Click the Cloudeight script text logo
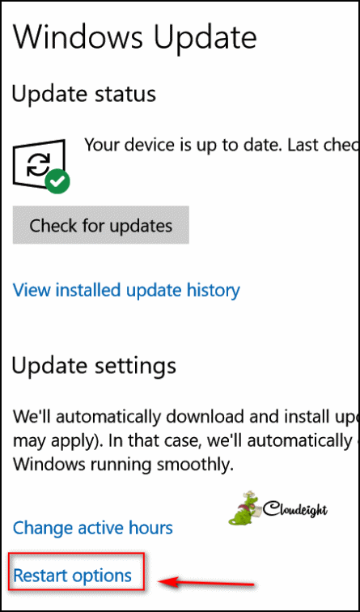The height and width of the screenshot is (612, 360). [x=294, y=509]
